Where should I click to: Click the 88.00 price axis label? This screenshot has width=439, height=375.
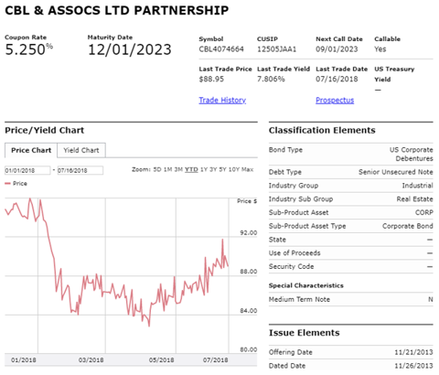click(249, 272)
